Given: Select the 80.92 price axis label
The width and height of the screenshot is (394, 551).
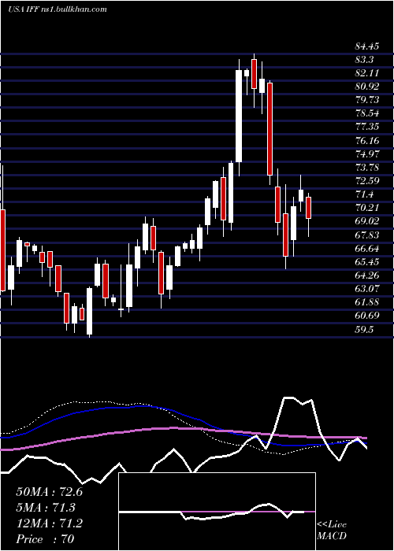Looking at the screenshot, I should 367,87.
